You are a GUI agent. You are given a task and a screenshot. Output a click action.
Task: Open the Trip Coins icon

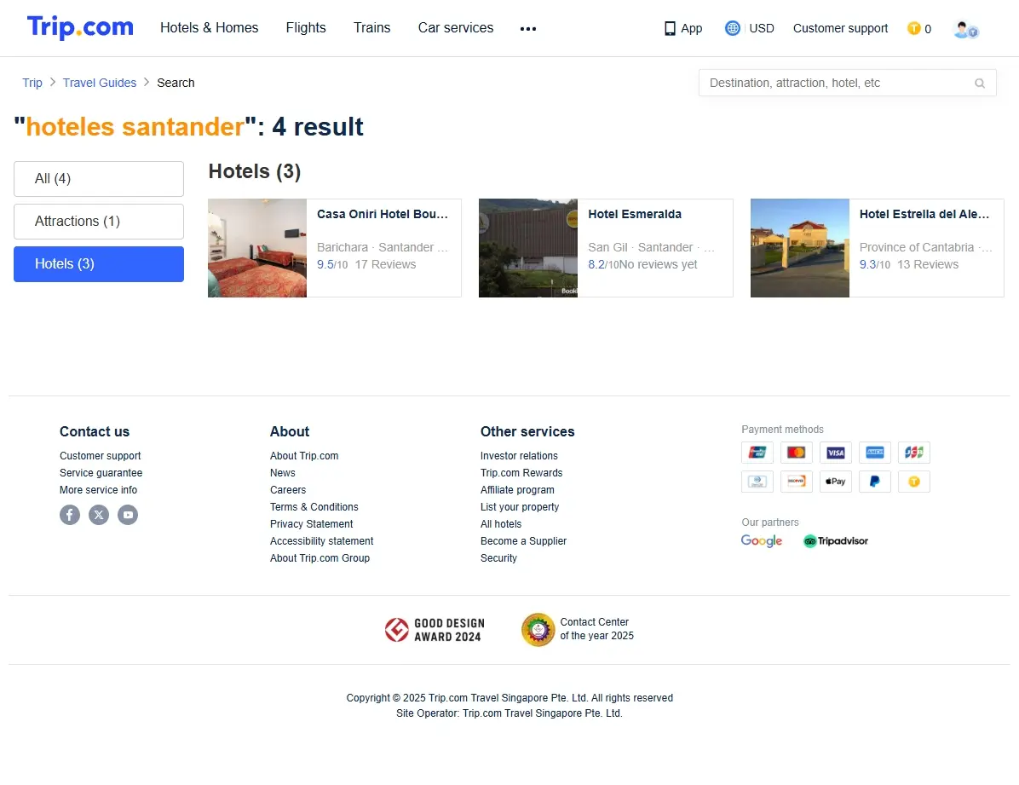tap(913, 29)
